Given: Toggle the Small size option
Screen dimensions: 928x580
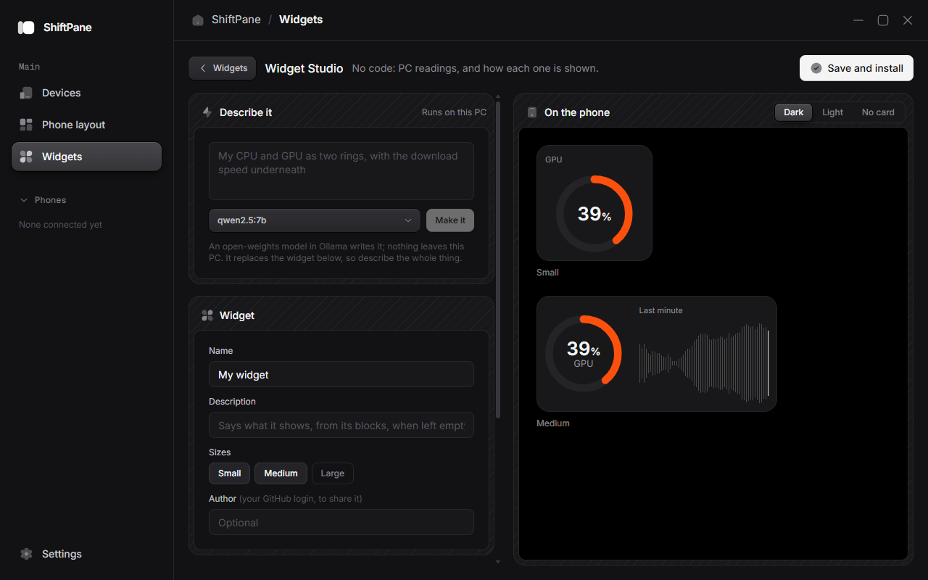Looking at the screenshot, I should [x=229, y=473].
